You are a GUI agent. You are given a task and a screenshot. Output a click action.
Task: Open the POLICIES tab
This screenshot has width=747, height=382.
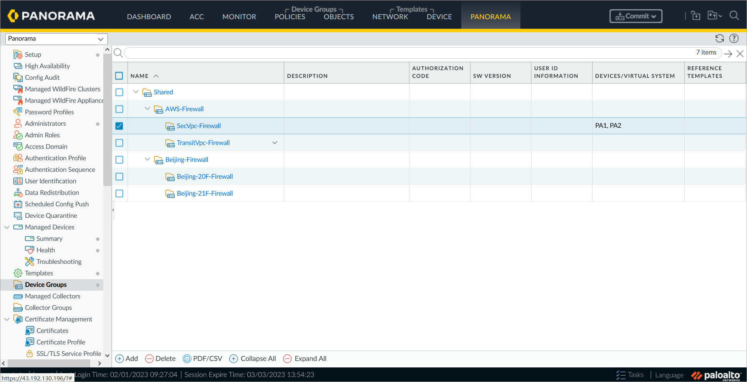point(290,16)
